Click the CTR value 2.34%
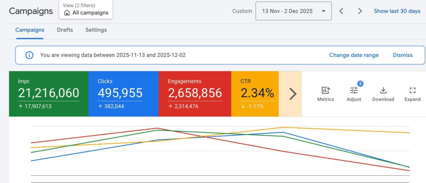The width and height of the screenshot is (426, 183). 257,93
